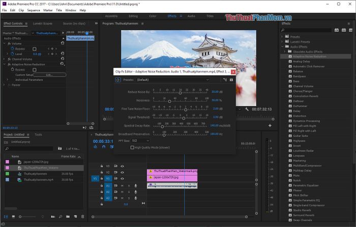The height and width of the screenshot is (227, 356).
Task: Solo audio track A2 with S button
Action: pyautogui.click(x=129, y=192)
